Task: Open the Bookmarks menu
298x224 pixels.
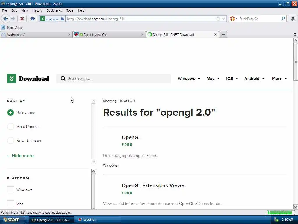Action: 54,10
